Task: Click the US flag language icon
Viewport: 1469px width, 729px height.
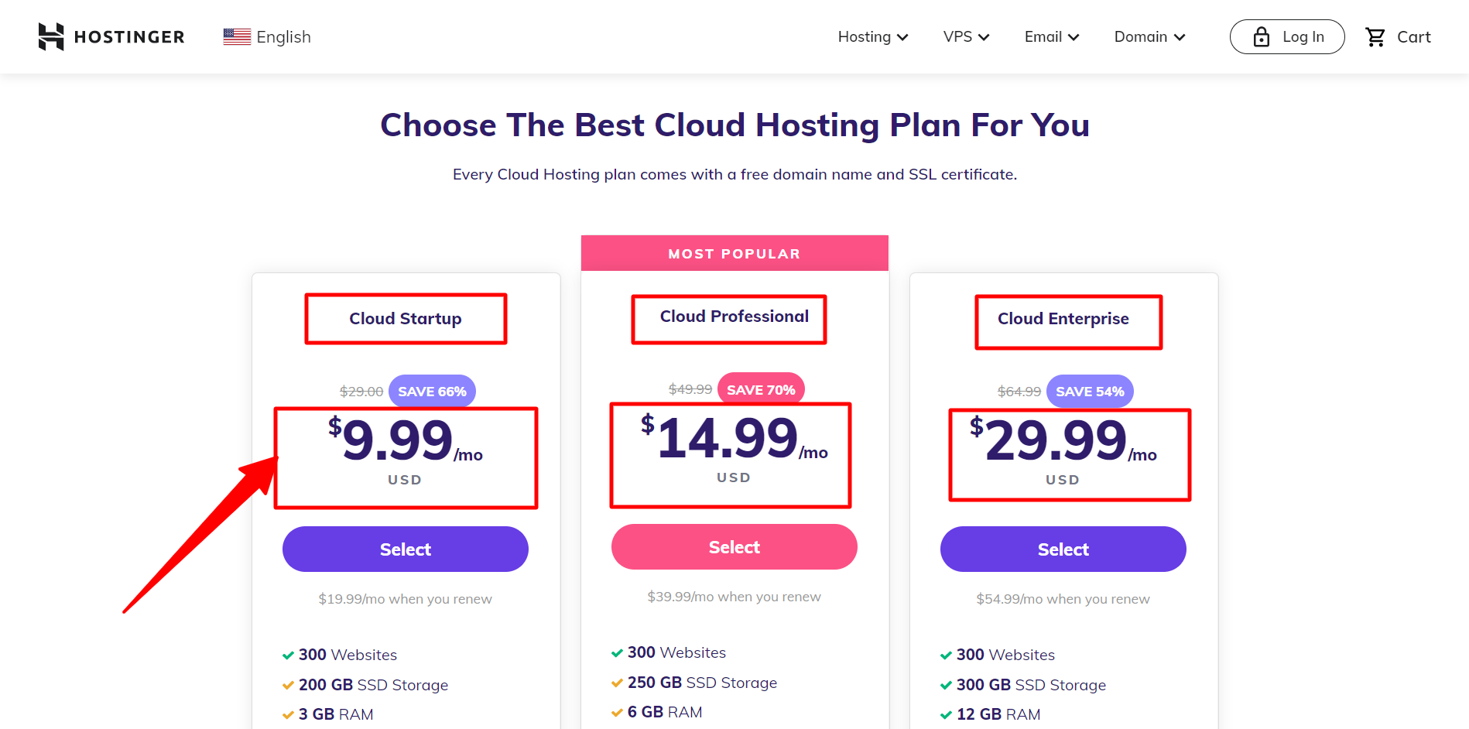Action: click(237, 36)
